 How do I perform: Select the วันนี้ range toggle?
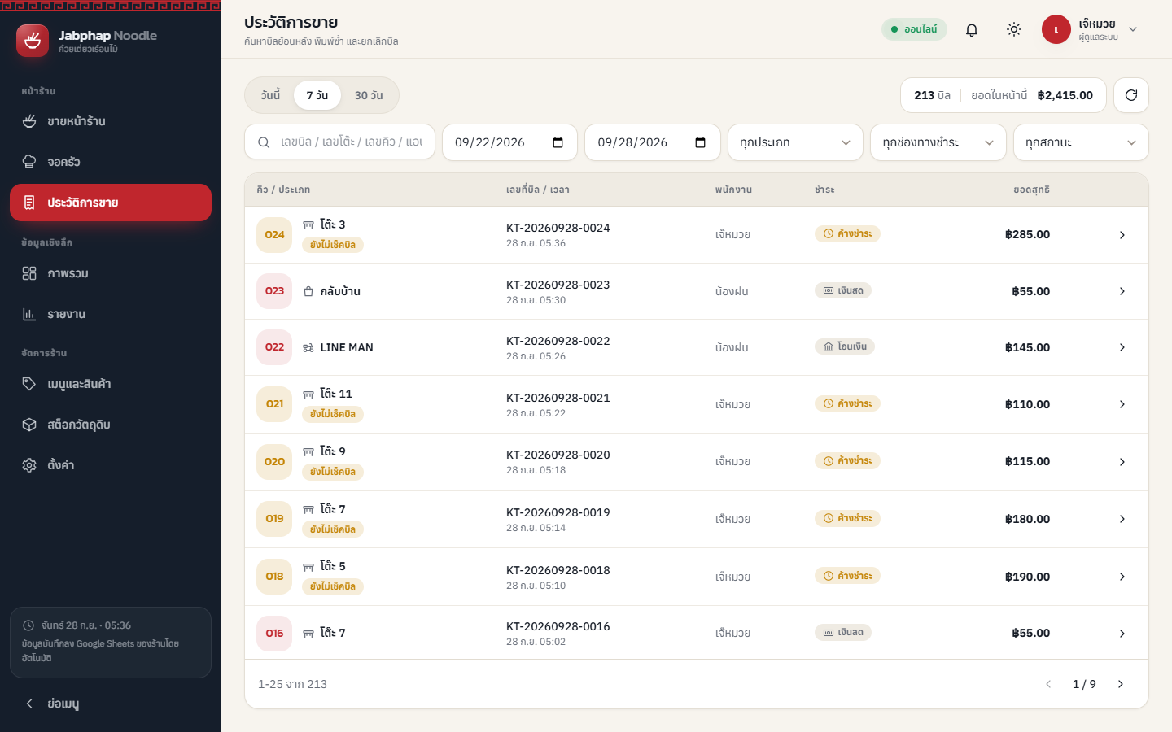[x=270, y=95]
